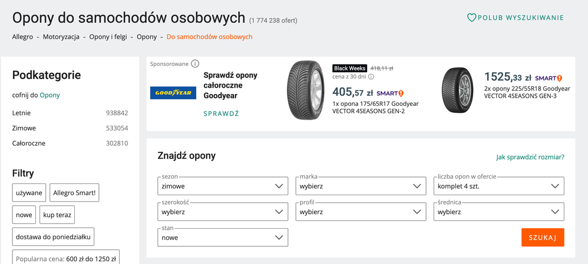
Task: Open the Jak sprawdzić rozmiar? link
Action: tap(530, 157)
